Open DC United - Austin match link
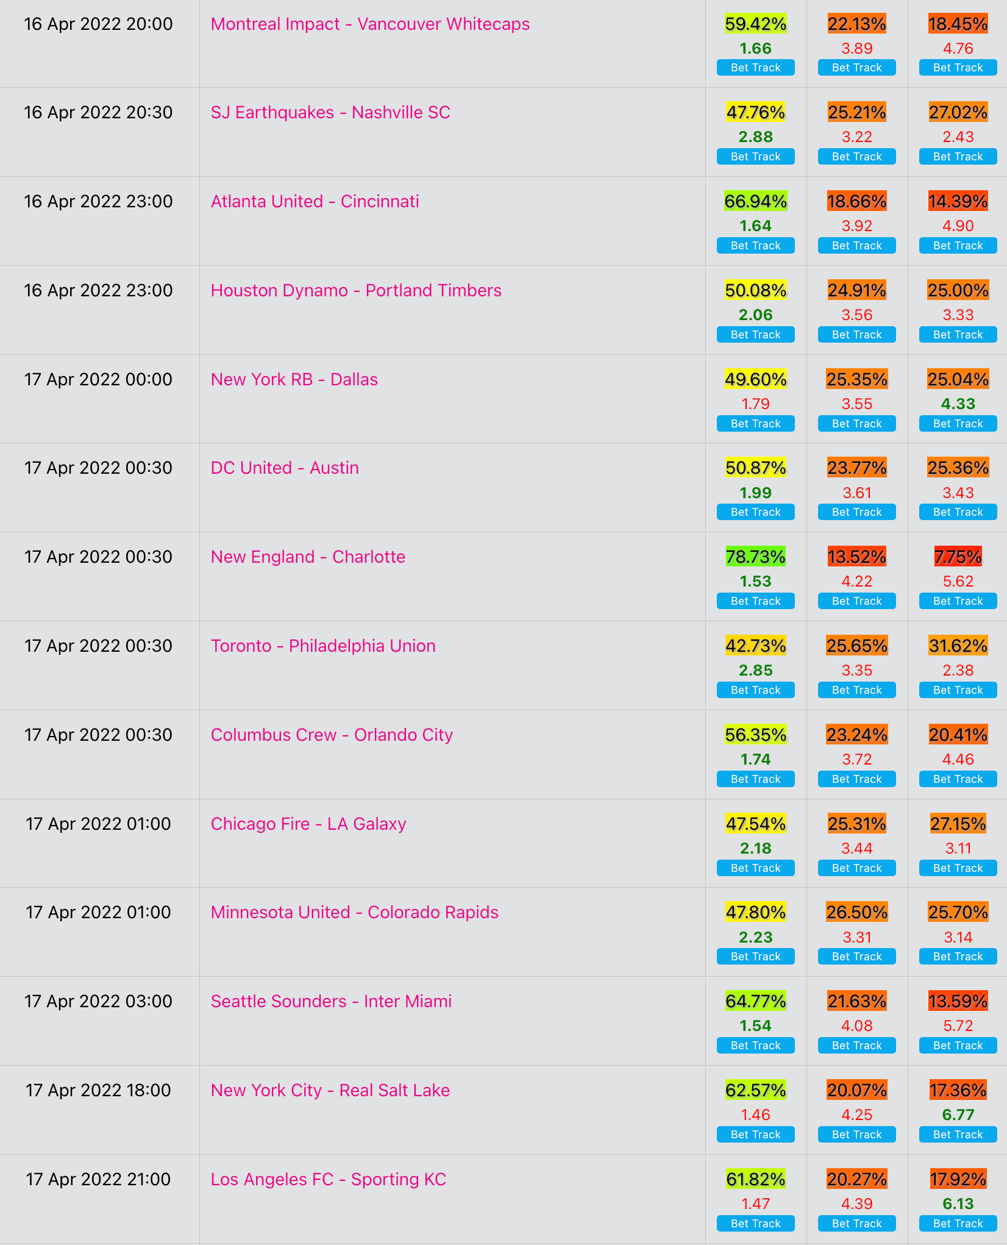Viewport: 1007px width, 1245px height. click(x=285, y=468)
